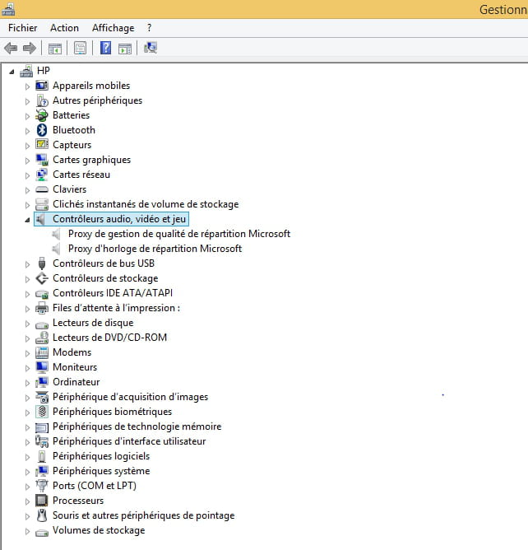528x550 pixels.
Task: Expand Lecteurs de disque arrow
Action: pos(27,324)
